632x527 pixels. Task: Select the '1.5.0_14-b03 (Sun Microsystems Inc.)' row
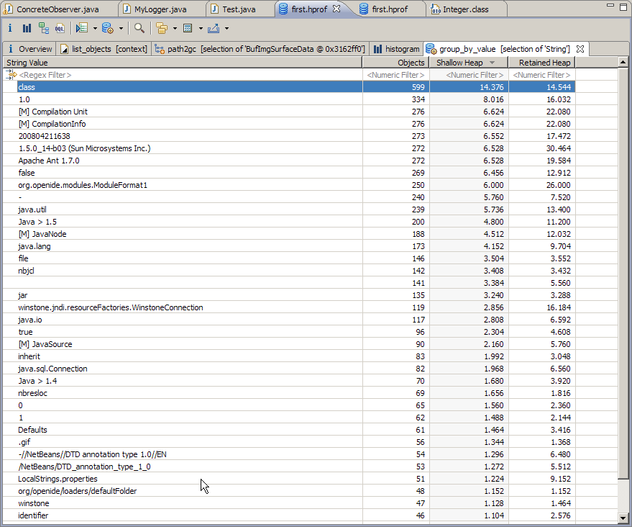(x=289, y=148)
